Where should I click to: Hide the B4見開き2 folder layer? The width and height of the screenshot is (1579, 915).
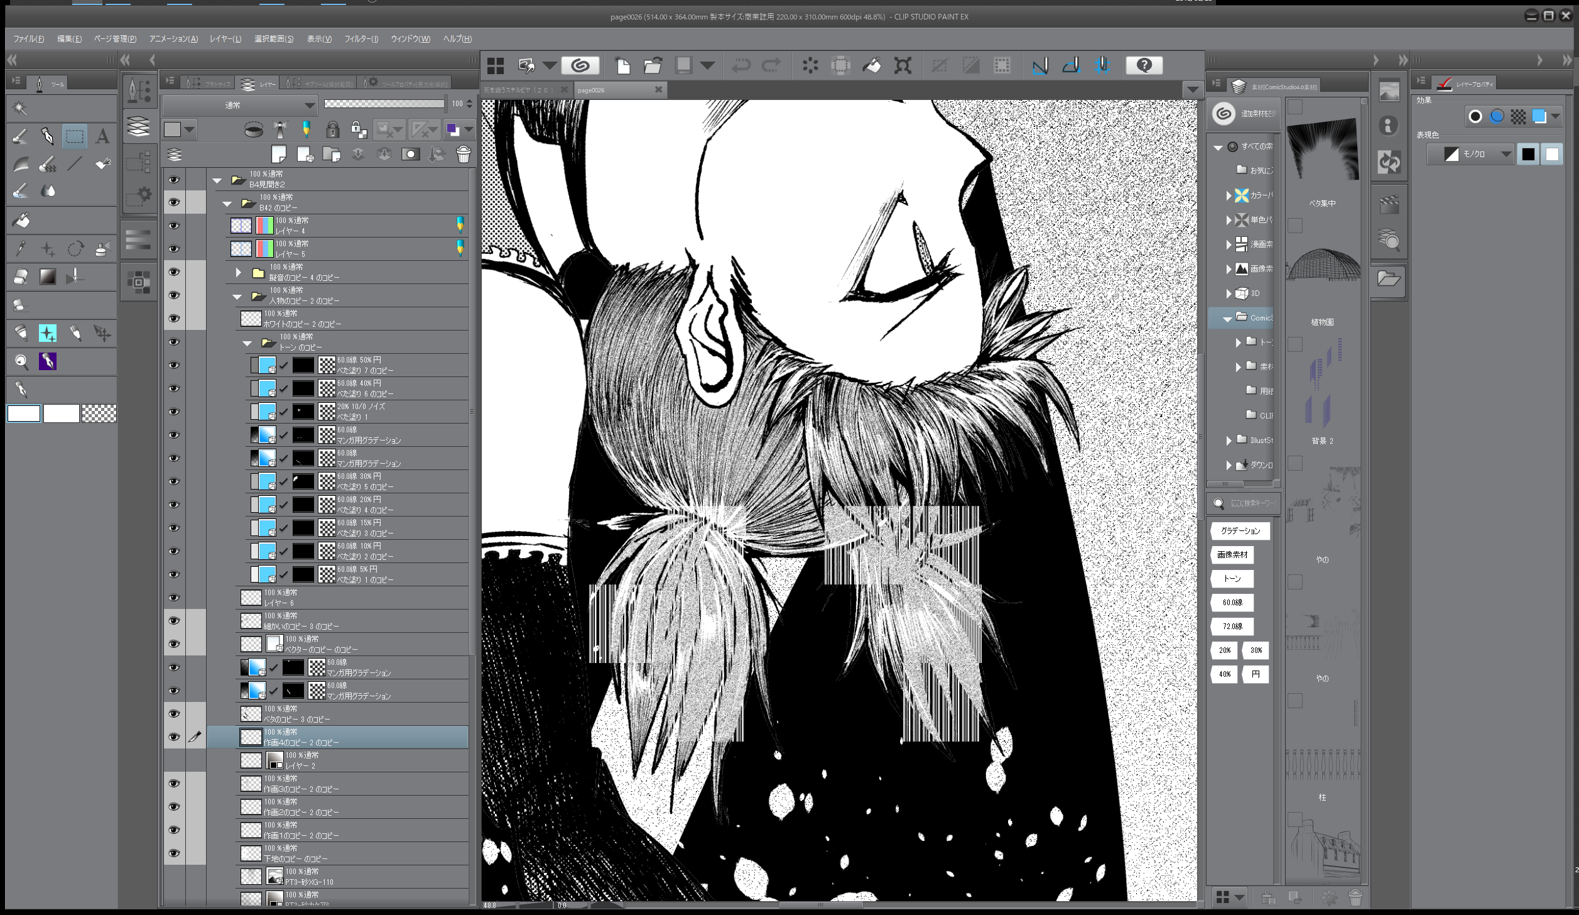pyautogui.click(x=174, y=180)
